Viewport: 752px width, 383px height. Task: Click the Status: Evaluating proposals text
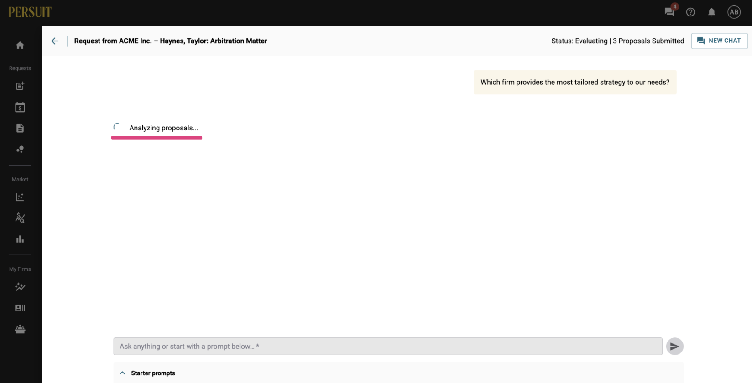[x=617, y=41]
